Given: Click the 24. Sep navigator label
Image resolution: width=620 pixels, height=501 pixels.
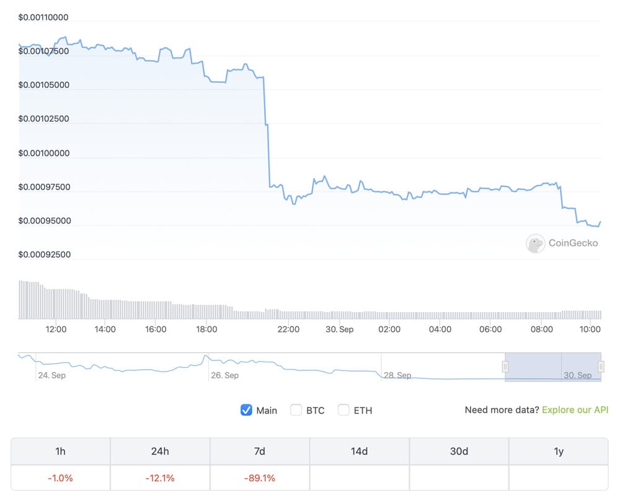Looking at the screenshot, I should (x=51, y=375).
